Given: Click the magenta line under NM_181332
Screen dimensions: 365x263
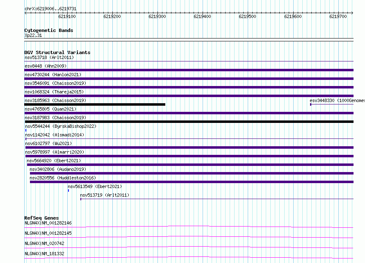Looking at the screenshot, I should 189,257.
